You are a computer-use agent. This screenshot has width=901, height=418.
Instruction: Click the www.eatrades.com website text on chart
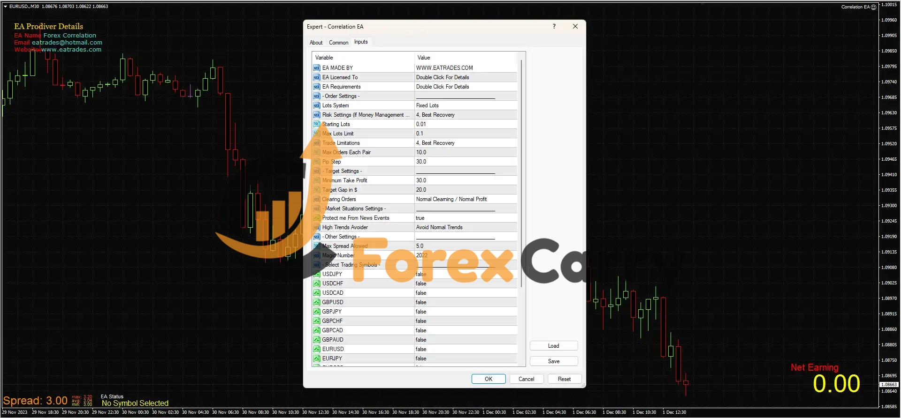71,50
